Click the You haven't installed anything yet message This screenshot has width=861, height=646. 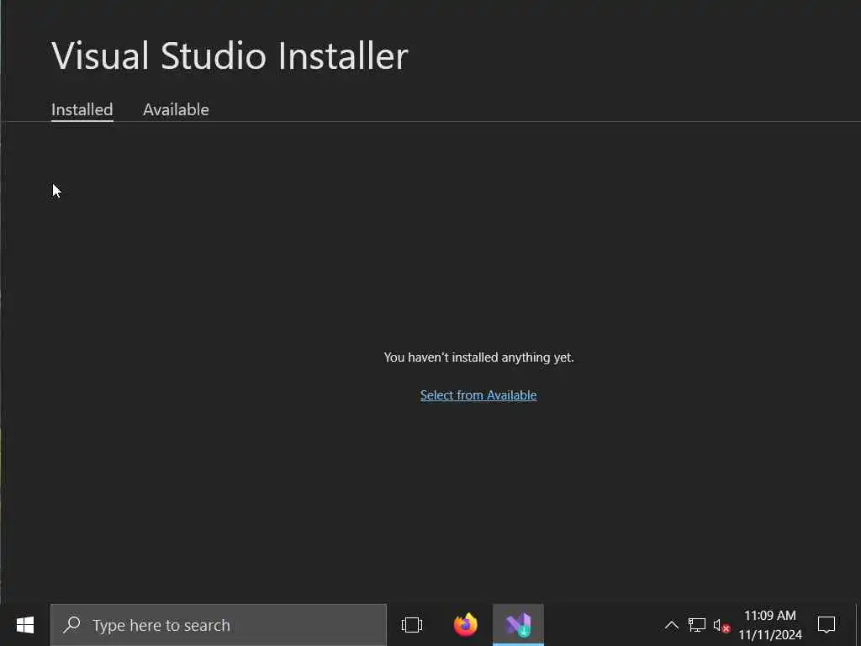478,357
